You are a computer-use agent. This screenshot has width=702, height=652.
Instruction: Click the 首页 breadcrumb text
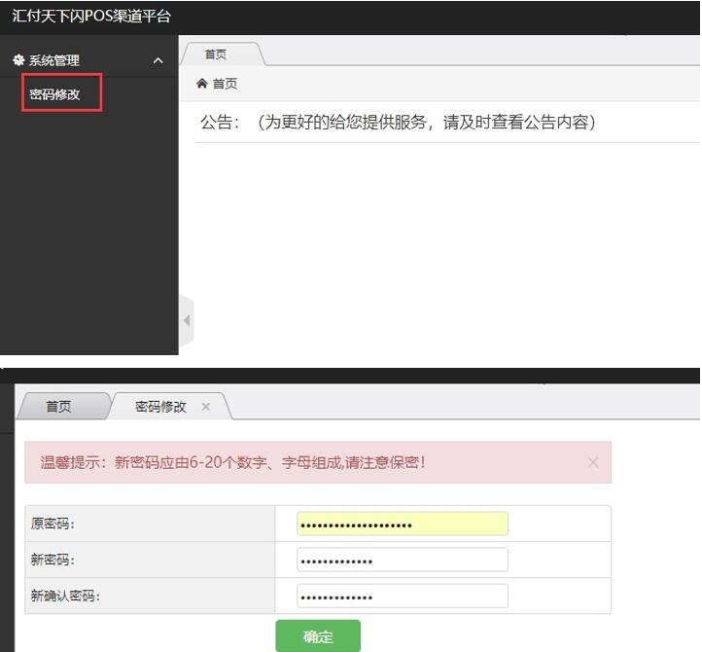[225, 84]
